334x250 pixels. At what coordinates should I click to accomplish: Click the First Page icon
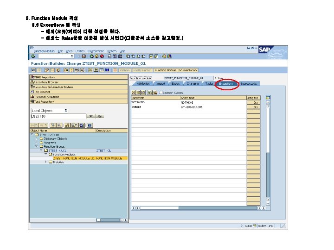click(x=128, y=56)
